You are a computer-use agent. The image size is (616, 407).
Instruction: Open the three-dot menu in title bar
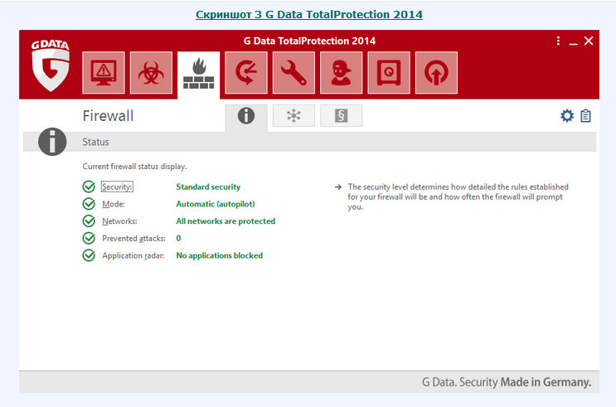point(558,41)
